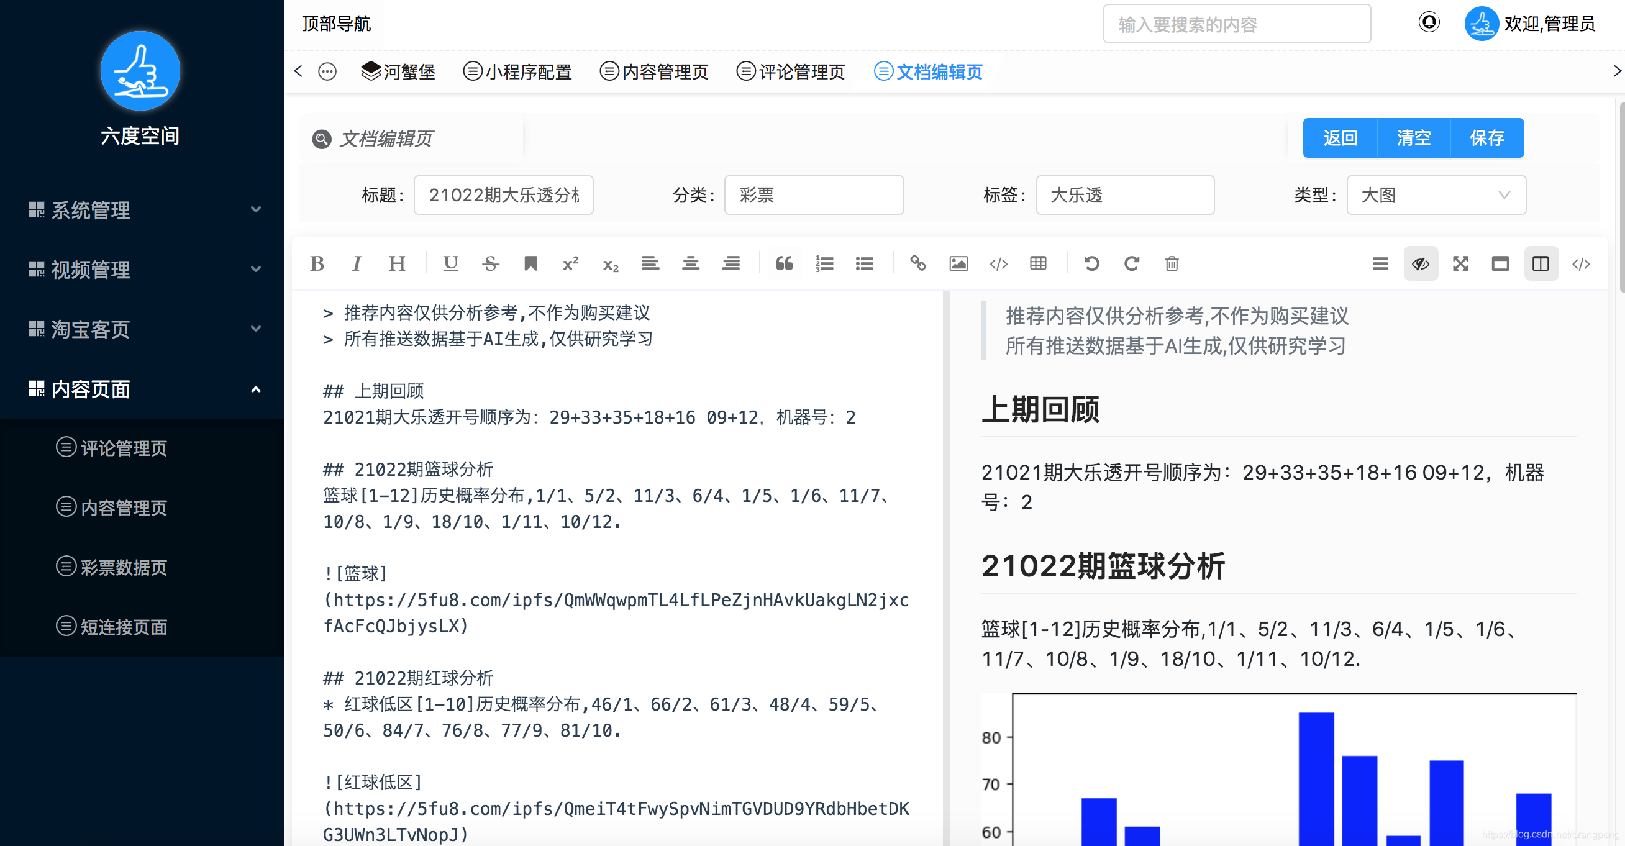The width and height of the screenshot is (1625, 846).
Task: Click the 上期回顾 heading in preview
Action: pos(1040,409)
